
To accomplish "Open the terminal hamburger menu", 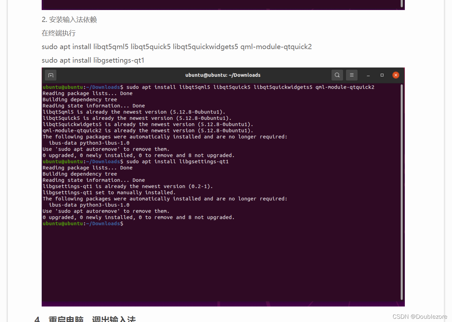I will 352,75.
